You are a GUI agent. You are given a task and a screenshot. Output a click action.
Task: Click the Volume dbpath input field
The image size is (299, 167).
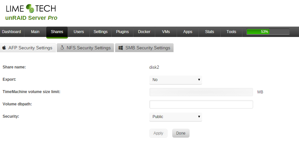[201, 104]
